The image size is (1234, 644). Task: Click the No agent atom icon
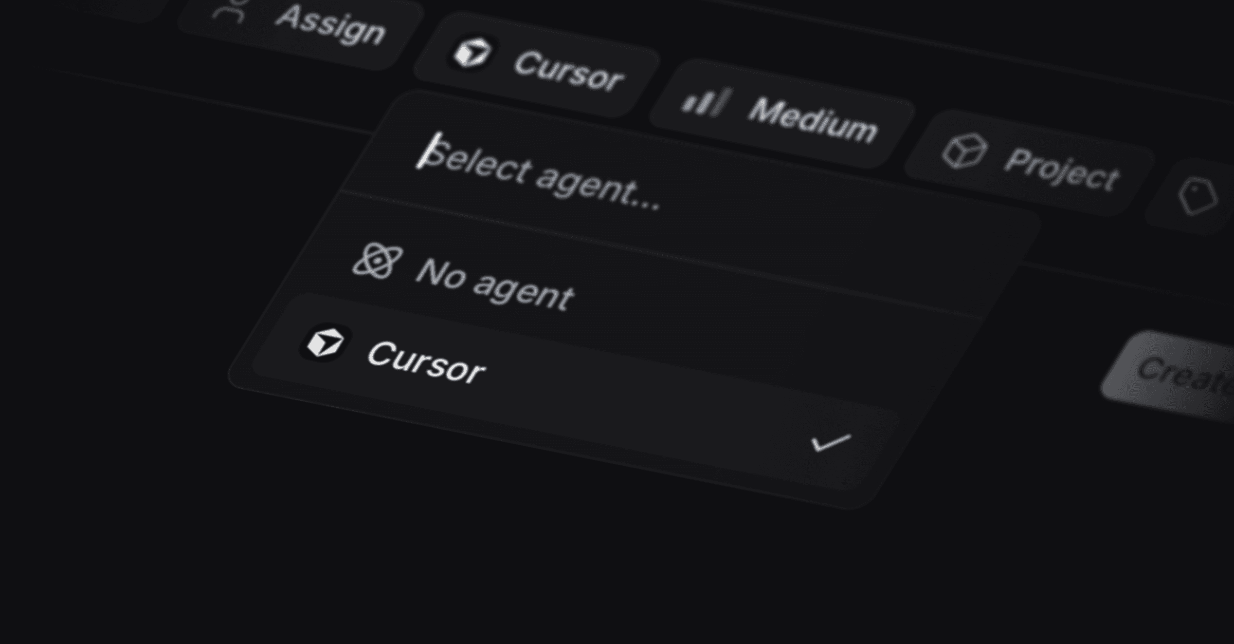377,261
